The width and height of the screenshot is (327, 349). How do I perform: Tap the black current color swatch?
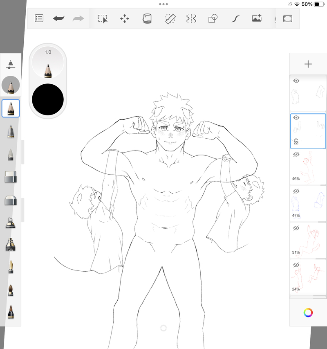[x=48, y=99]
